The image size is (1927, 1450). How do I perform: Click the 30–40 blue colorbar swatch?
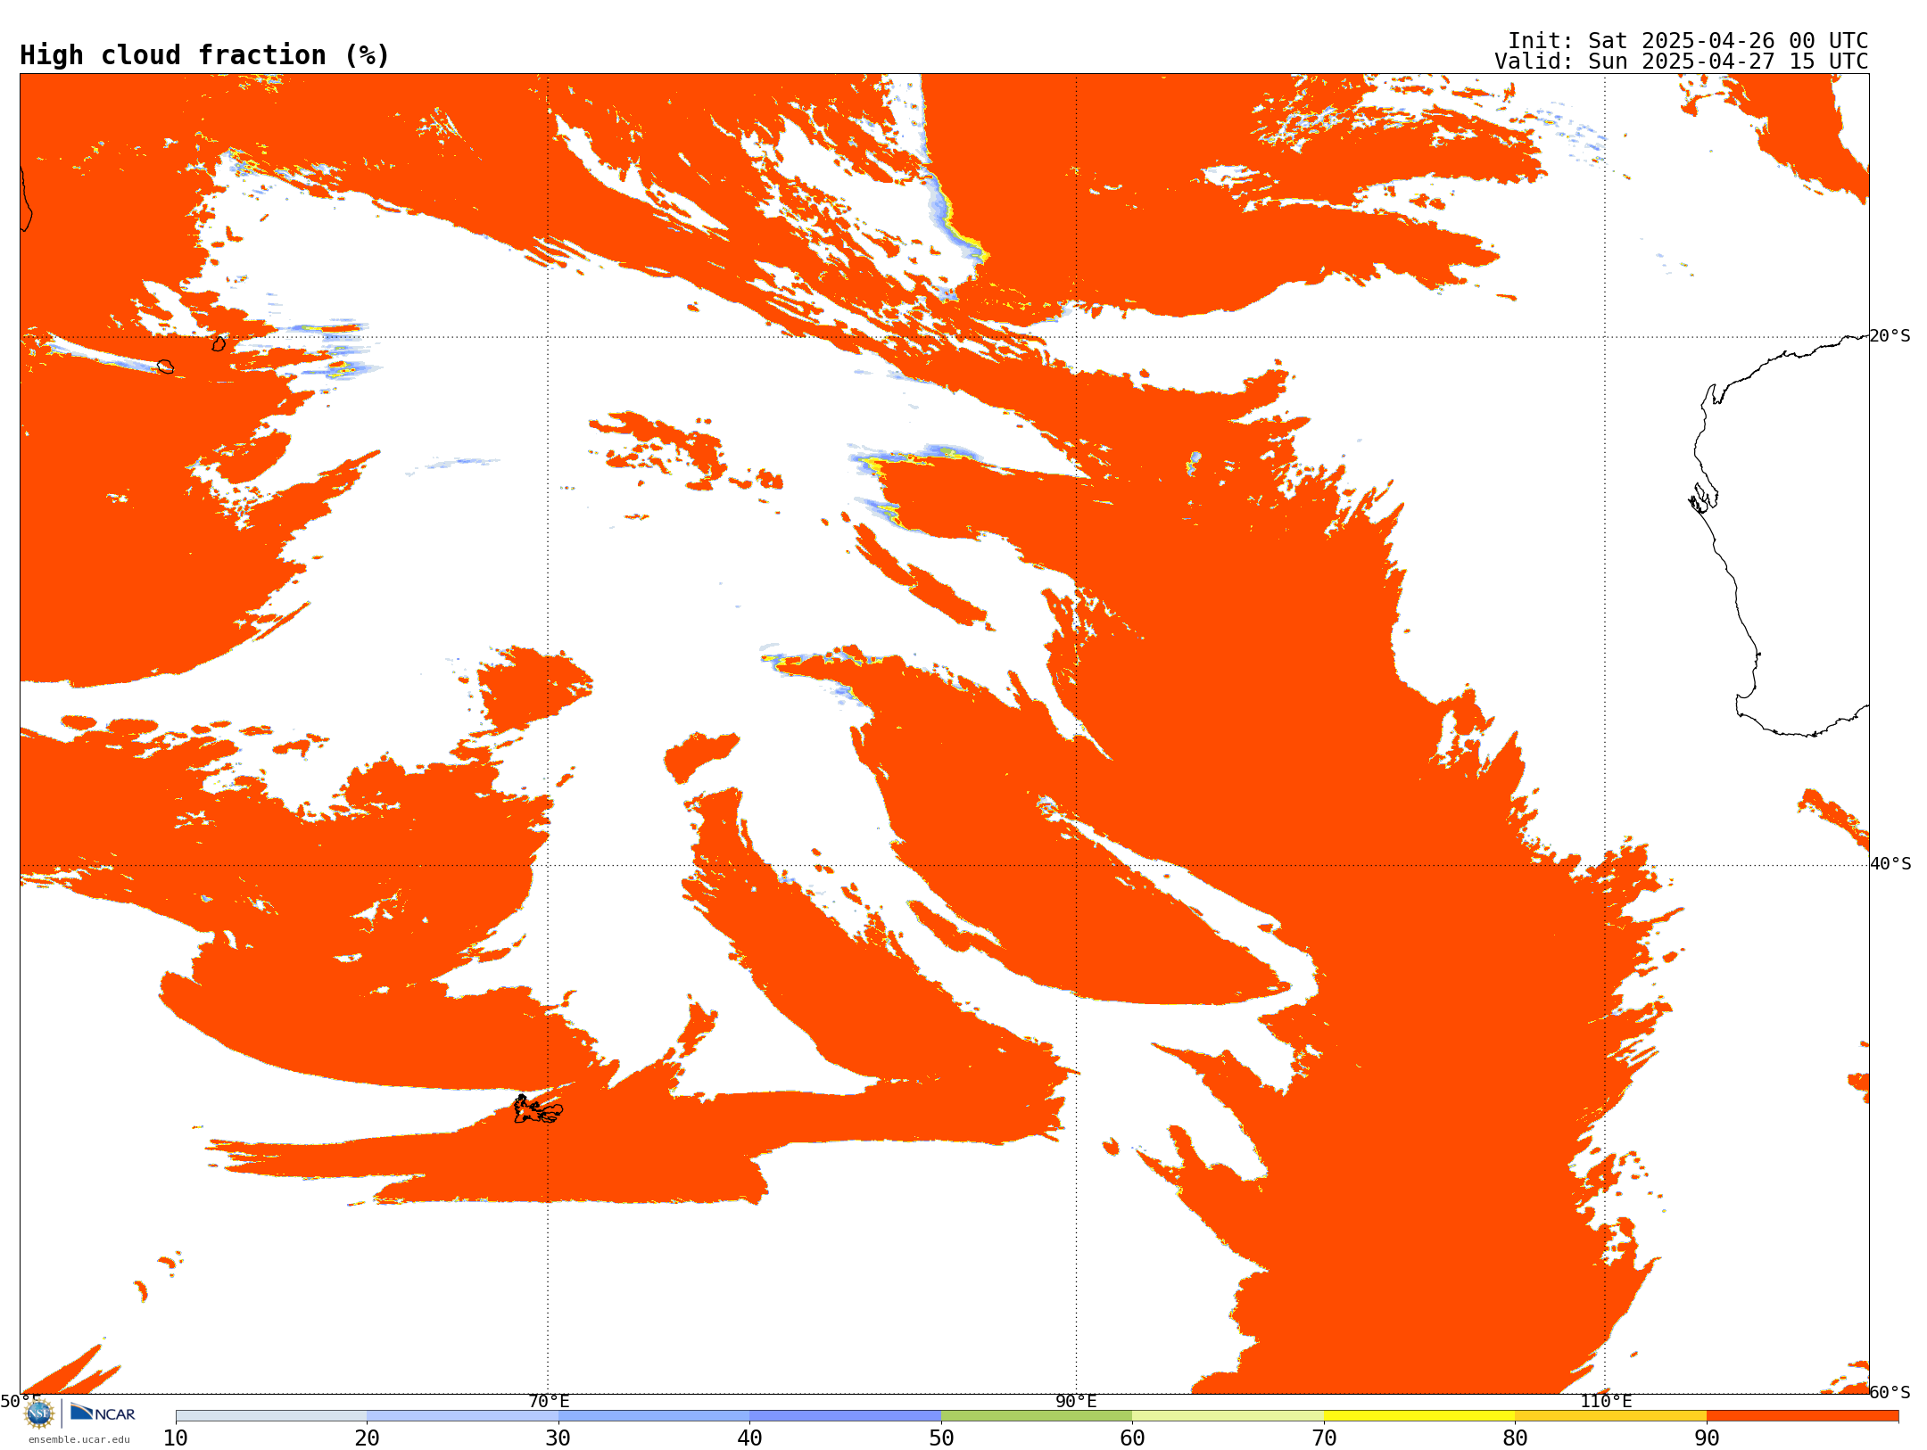pyautogui.click(x=654, y=1416)
